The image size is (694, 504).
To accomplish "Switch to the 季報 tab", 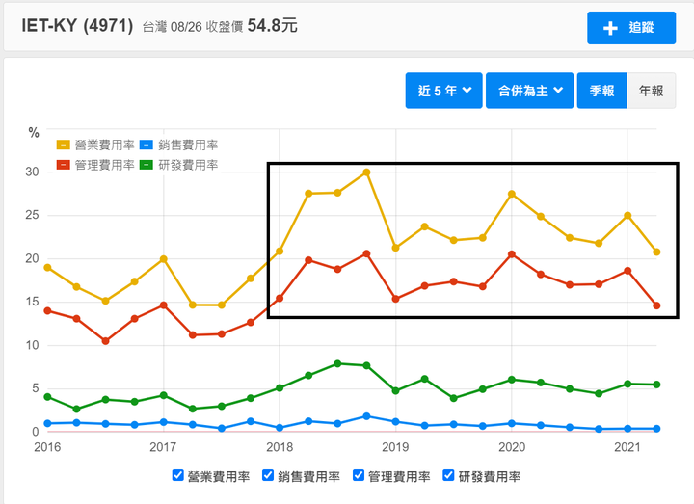I will [601, 91].
